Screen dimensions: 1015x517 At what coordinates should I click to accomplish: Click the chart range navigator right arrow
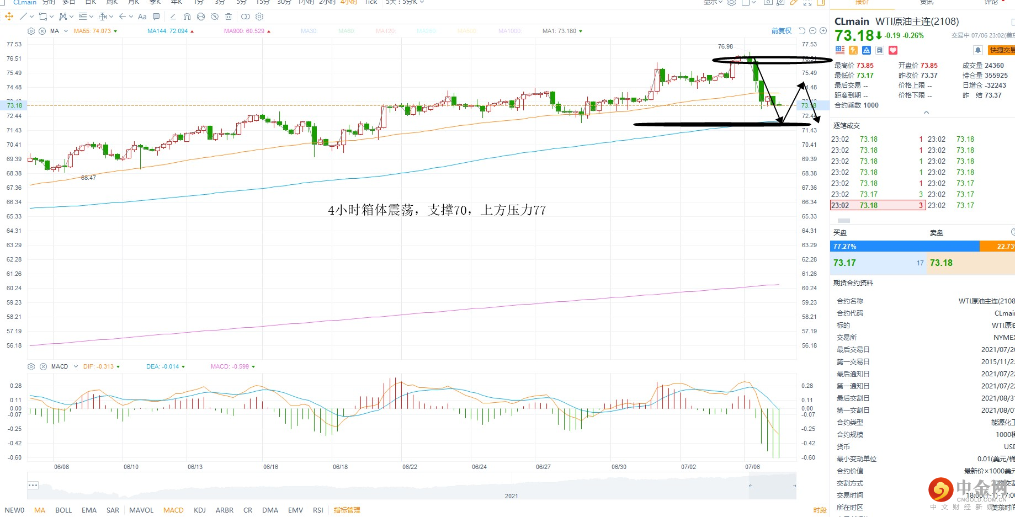(x=794, y=486)
